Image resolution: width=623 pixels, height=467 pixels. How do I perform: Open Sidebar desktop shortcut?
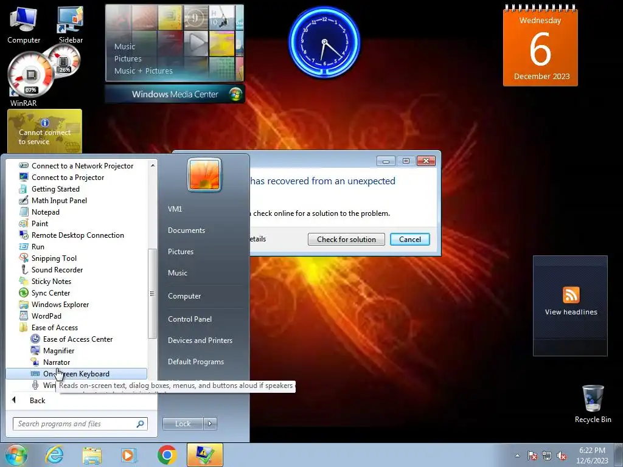[71, 26]
